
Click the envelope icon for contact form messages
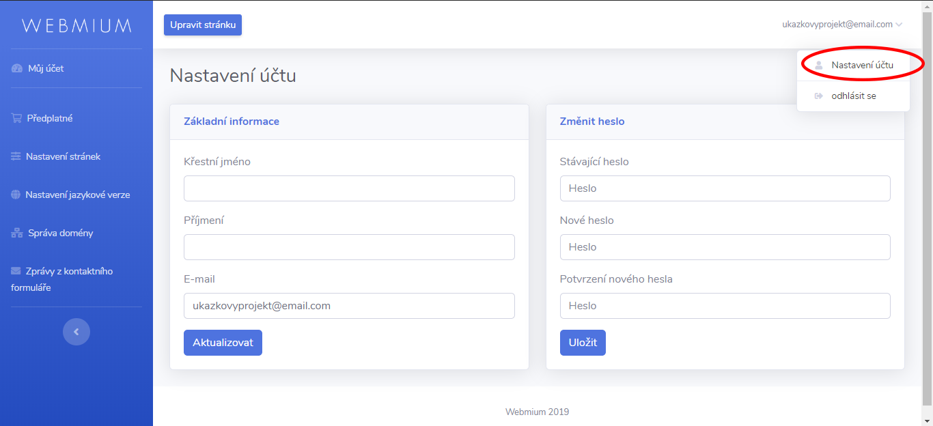16,271
